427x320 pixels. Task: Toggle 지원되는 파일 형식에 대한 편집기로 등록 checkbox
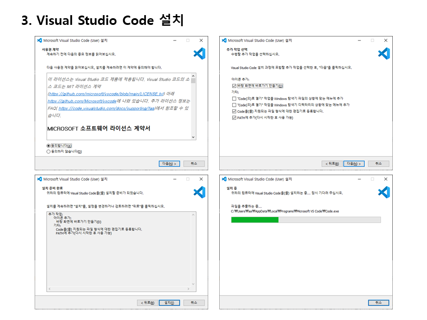[x=234, y=111]
